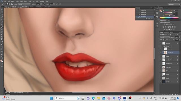
Task: Toggle pressure for opacity button
Action: click(44, 4)
